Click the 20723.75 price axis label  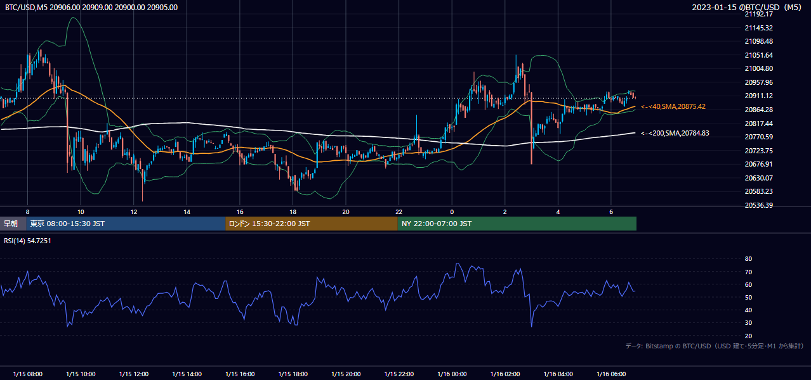tap(758, 151)
